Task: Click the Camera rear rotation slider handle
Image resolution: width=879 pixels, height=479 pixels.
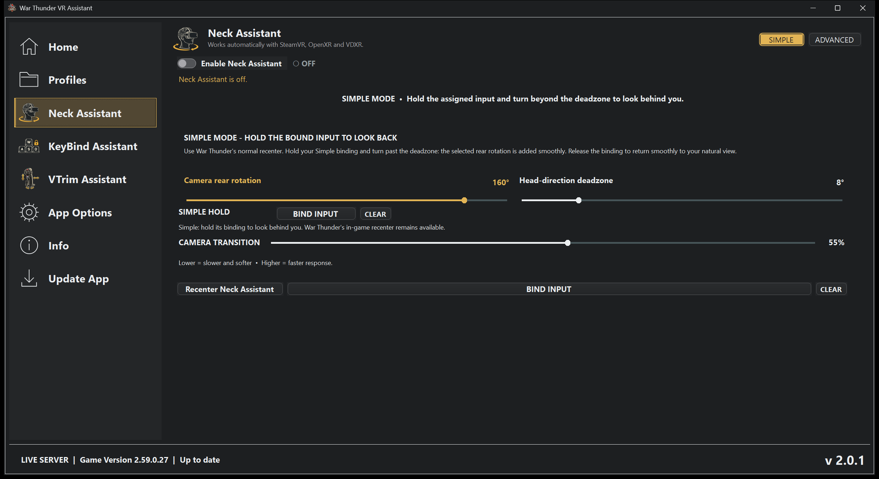Action: (464, 200)
